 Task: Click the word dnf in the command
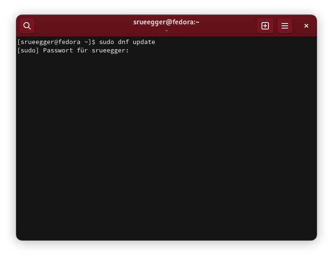click(x=123, y=42)
